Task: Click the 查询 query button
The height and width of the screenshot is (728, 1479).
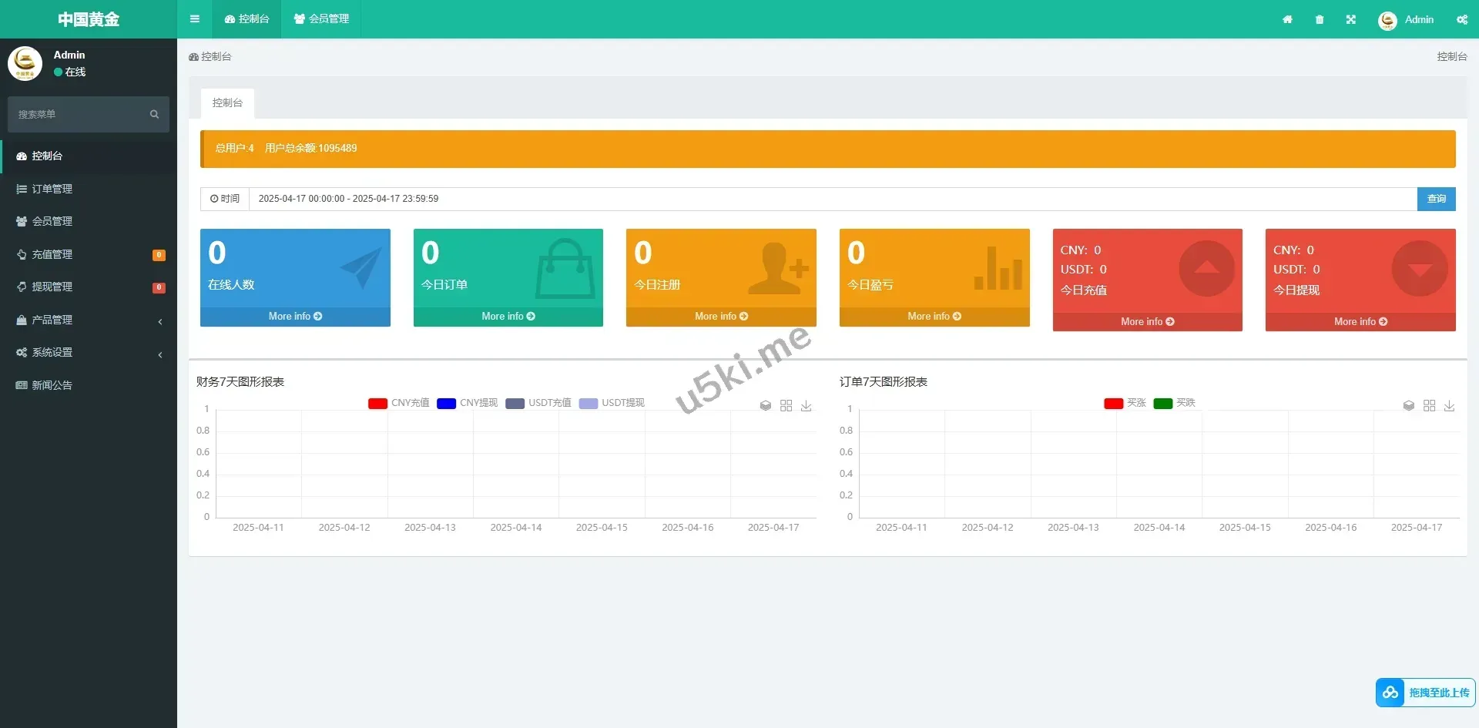Action: (x=1436, y=199)
